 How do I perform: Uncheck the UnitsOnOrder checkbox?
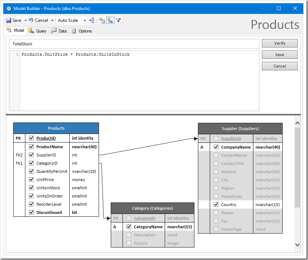point(31,196)
